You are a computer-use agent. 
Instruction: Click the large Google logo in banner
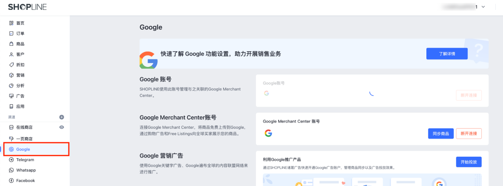(149, 60)
